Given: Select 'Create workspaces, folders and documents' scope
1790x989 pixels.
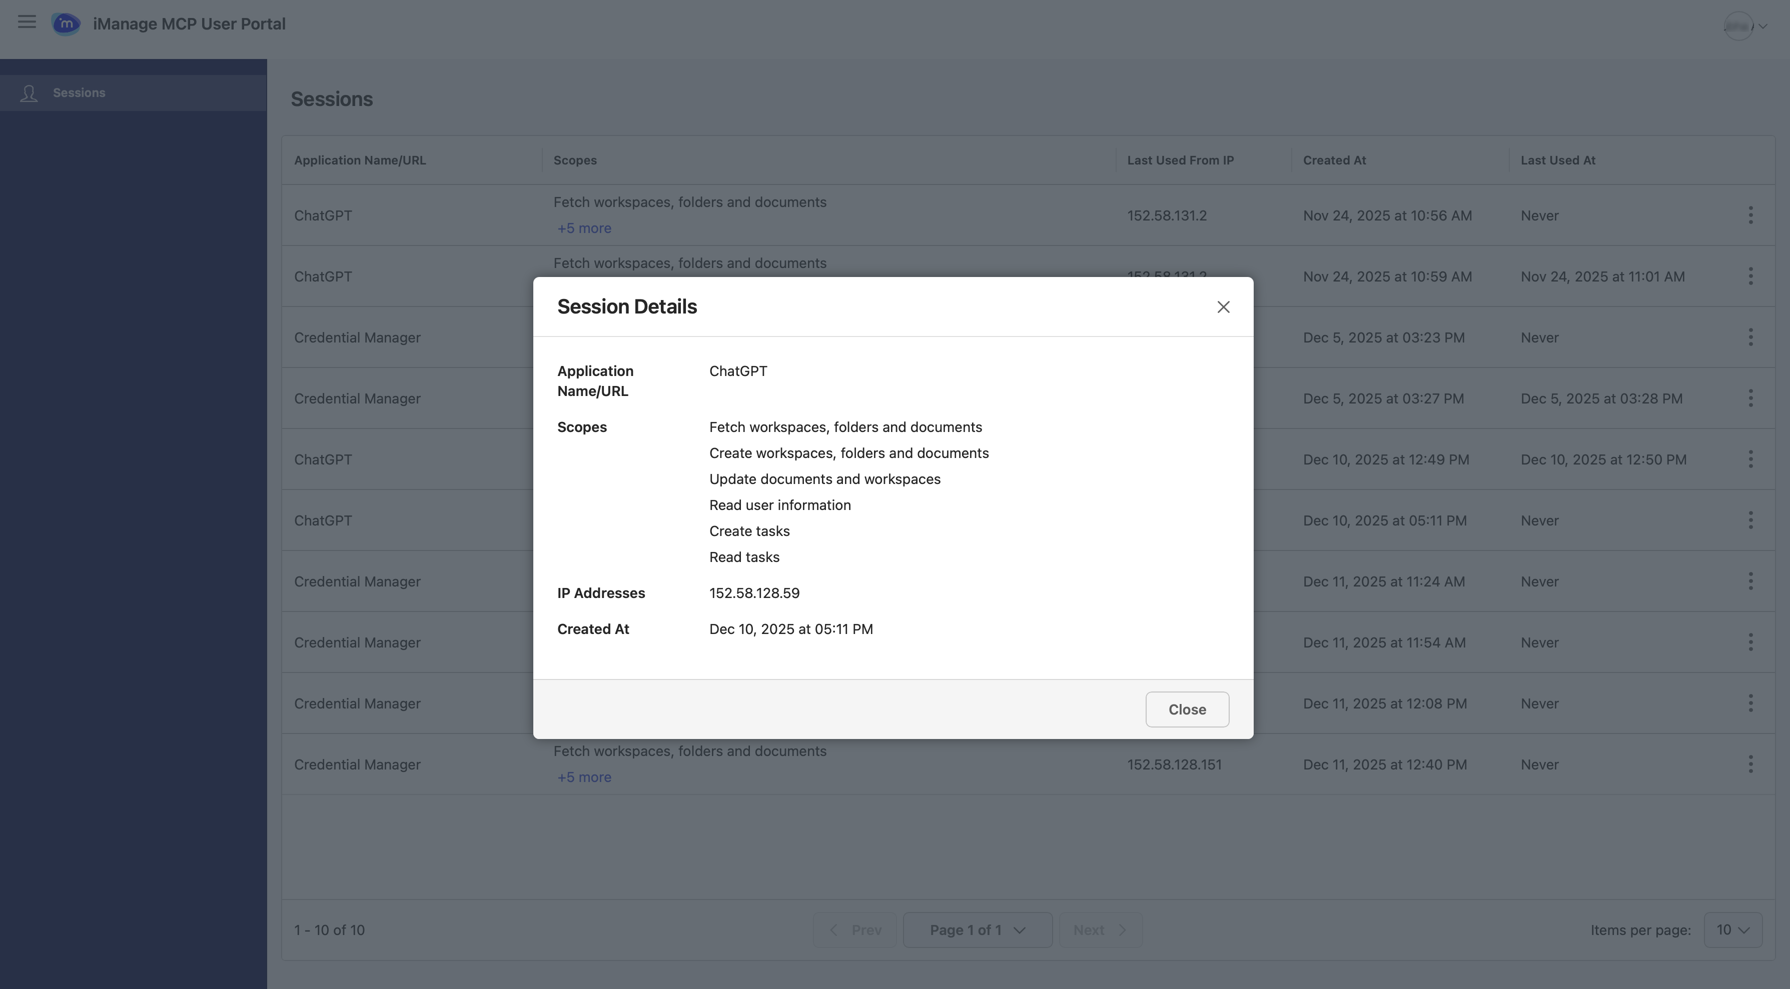Looking at the screenshot, I should pos(848,453).
